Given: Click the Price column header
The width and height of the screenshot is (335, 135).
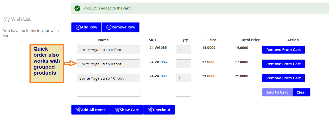Looking at the screenshot, I should [x=212, y=40].
